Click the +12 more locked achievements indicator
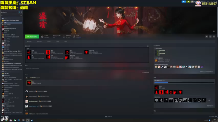 click(x=209, y=100)
